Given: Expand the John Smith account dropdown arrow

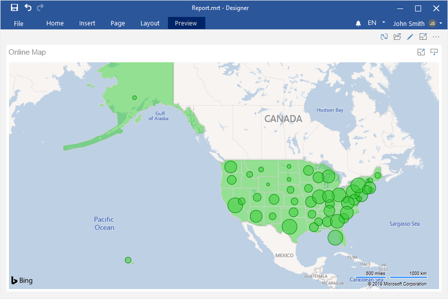Looking at the screenshot, I should pyautogui.click(x=441, y=23).
